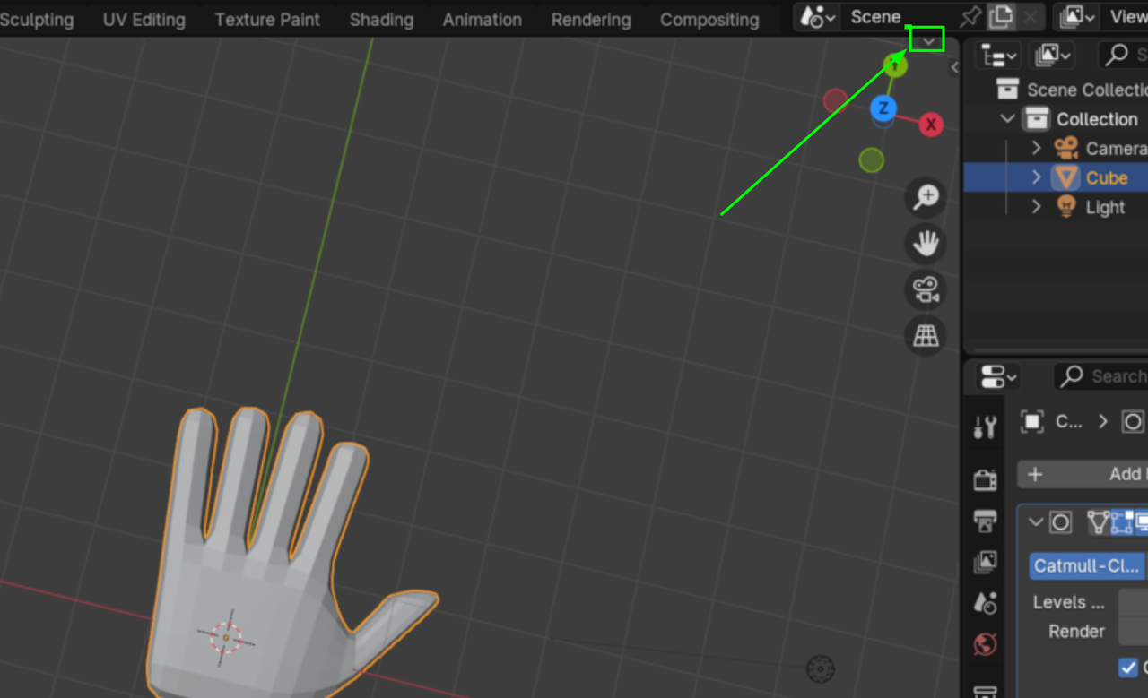Click the red X axis on gizmo

tap(931, 125)
